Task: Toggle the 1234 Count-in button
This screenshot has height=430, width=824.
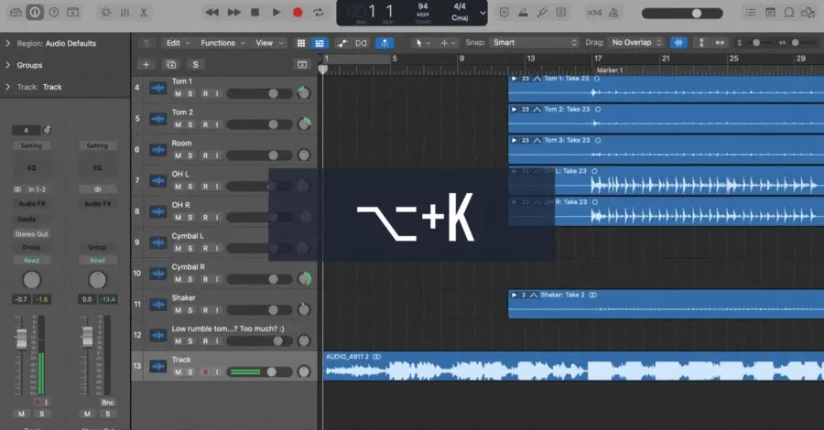Action: pyautogui.click(x=594, y=12)
